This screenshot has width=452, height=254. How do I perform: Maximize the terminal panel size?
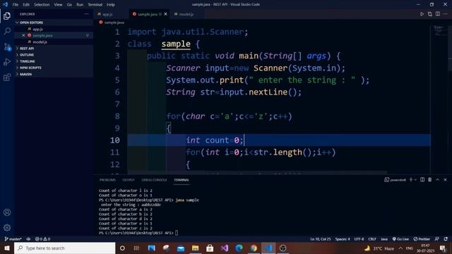[438, 180]
